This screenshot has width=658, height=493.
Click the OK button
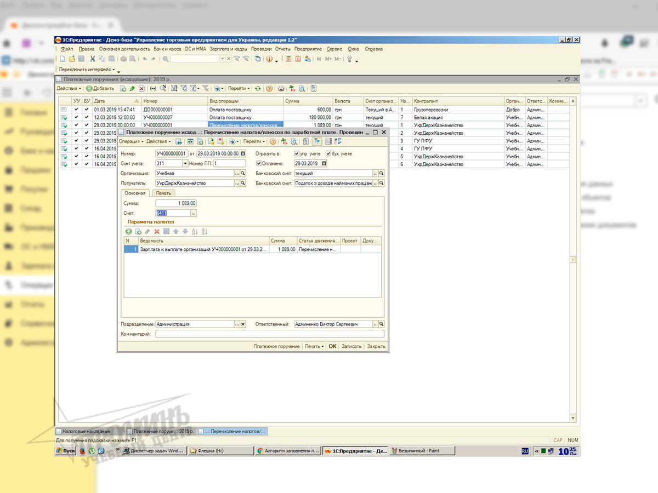pos(332,346)
